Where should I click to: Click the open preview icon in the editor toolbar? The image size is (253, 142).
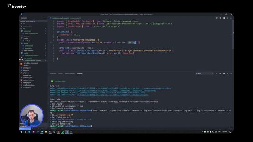[220, 18]
